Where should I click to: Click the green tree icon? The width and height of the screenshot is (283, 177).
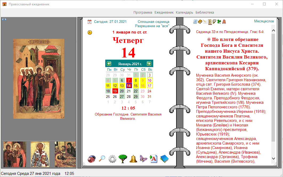click(x=123, y=159)
